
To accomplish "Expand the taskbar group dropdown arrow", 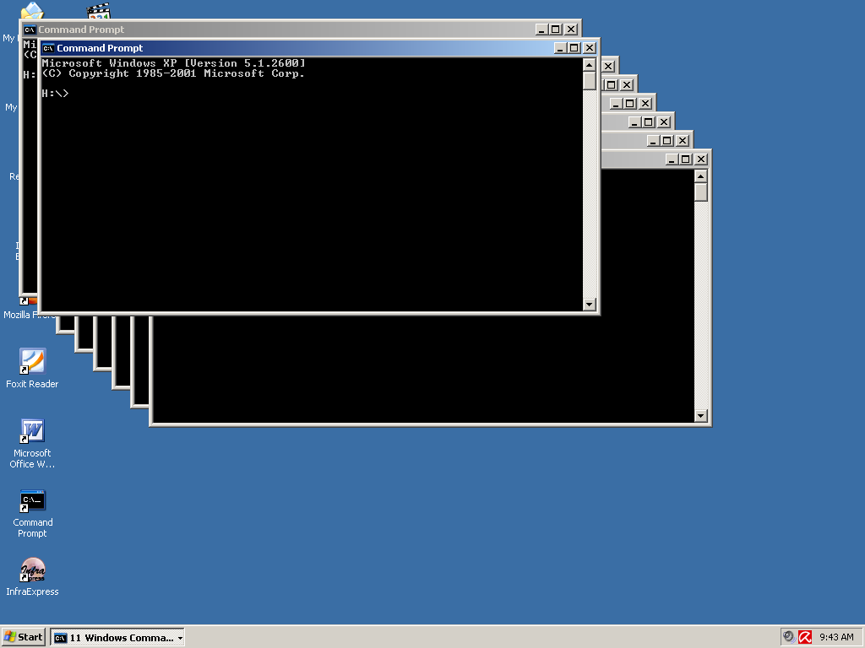I will (x=180, y=638).
